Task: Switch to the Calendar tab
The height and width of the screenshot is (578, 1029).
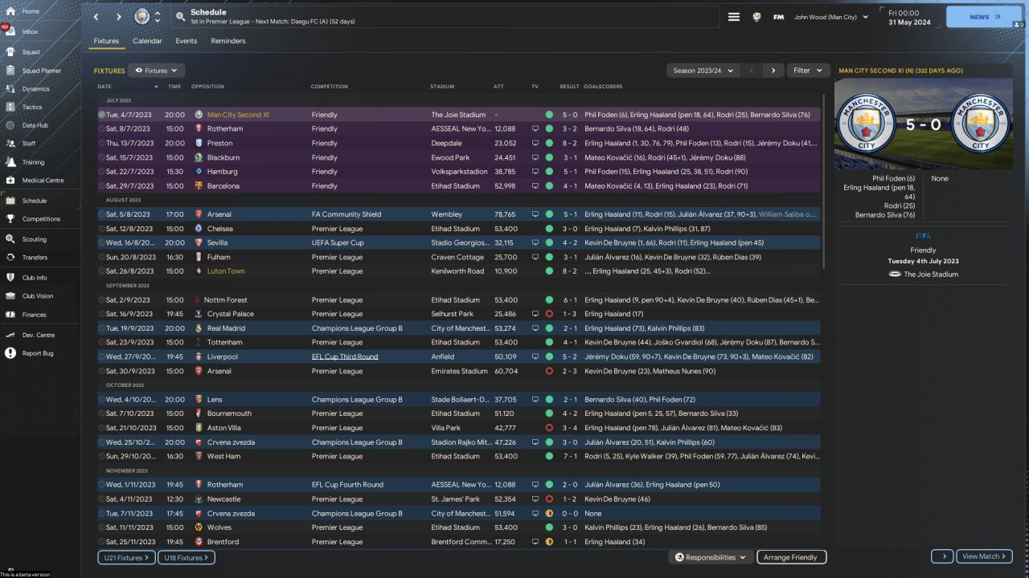Action: click(x=147, y=41)
